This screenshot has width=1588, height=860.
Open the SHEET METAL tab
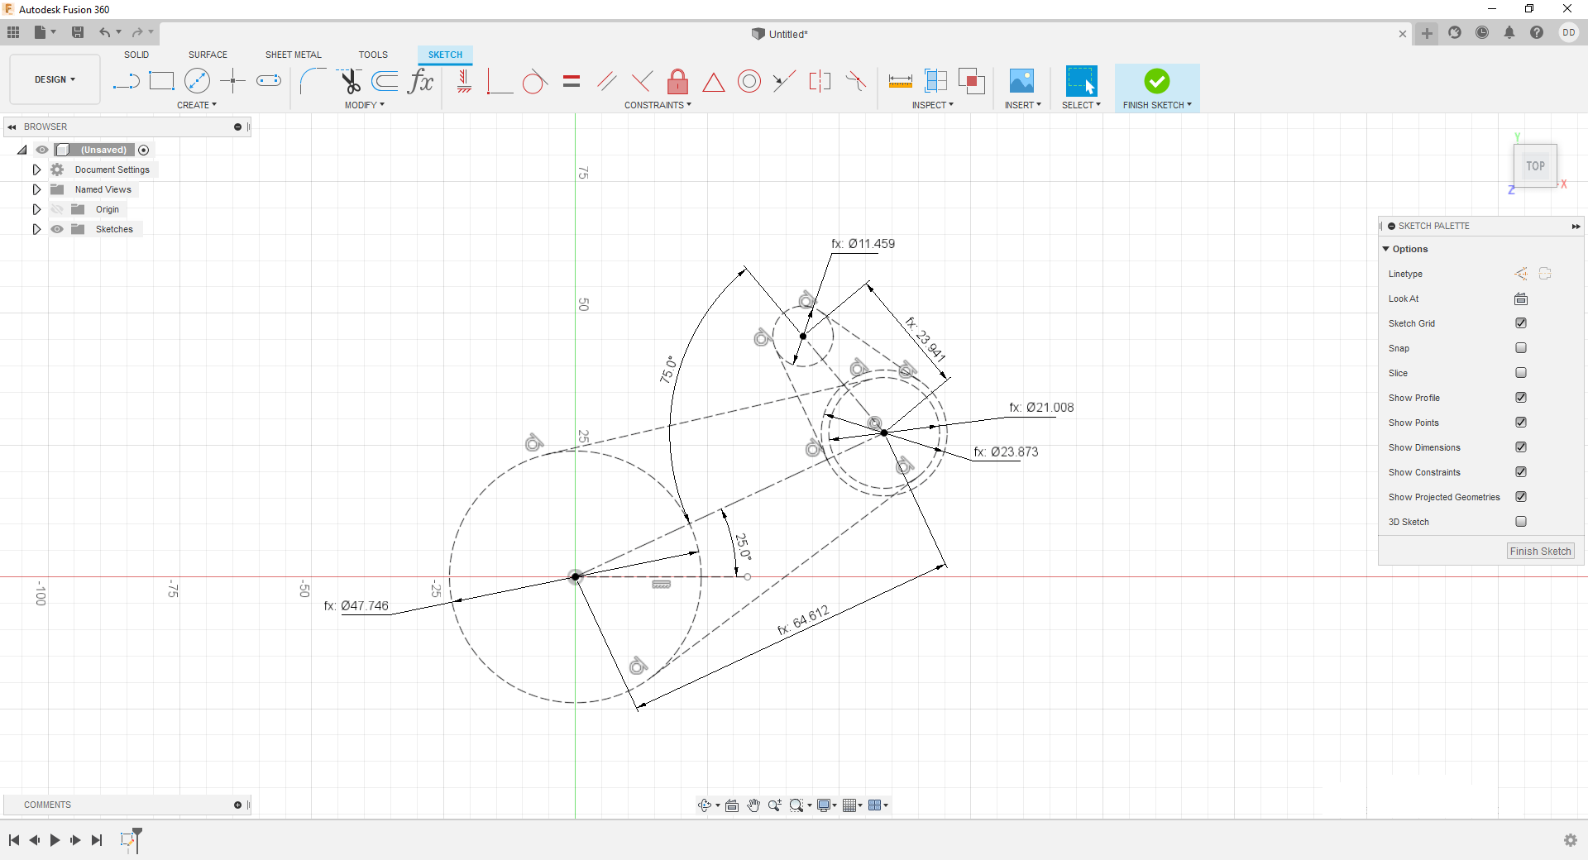[293, 55]
